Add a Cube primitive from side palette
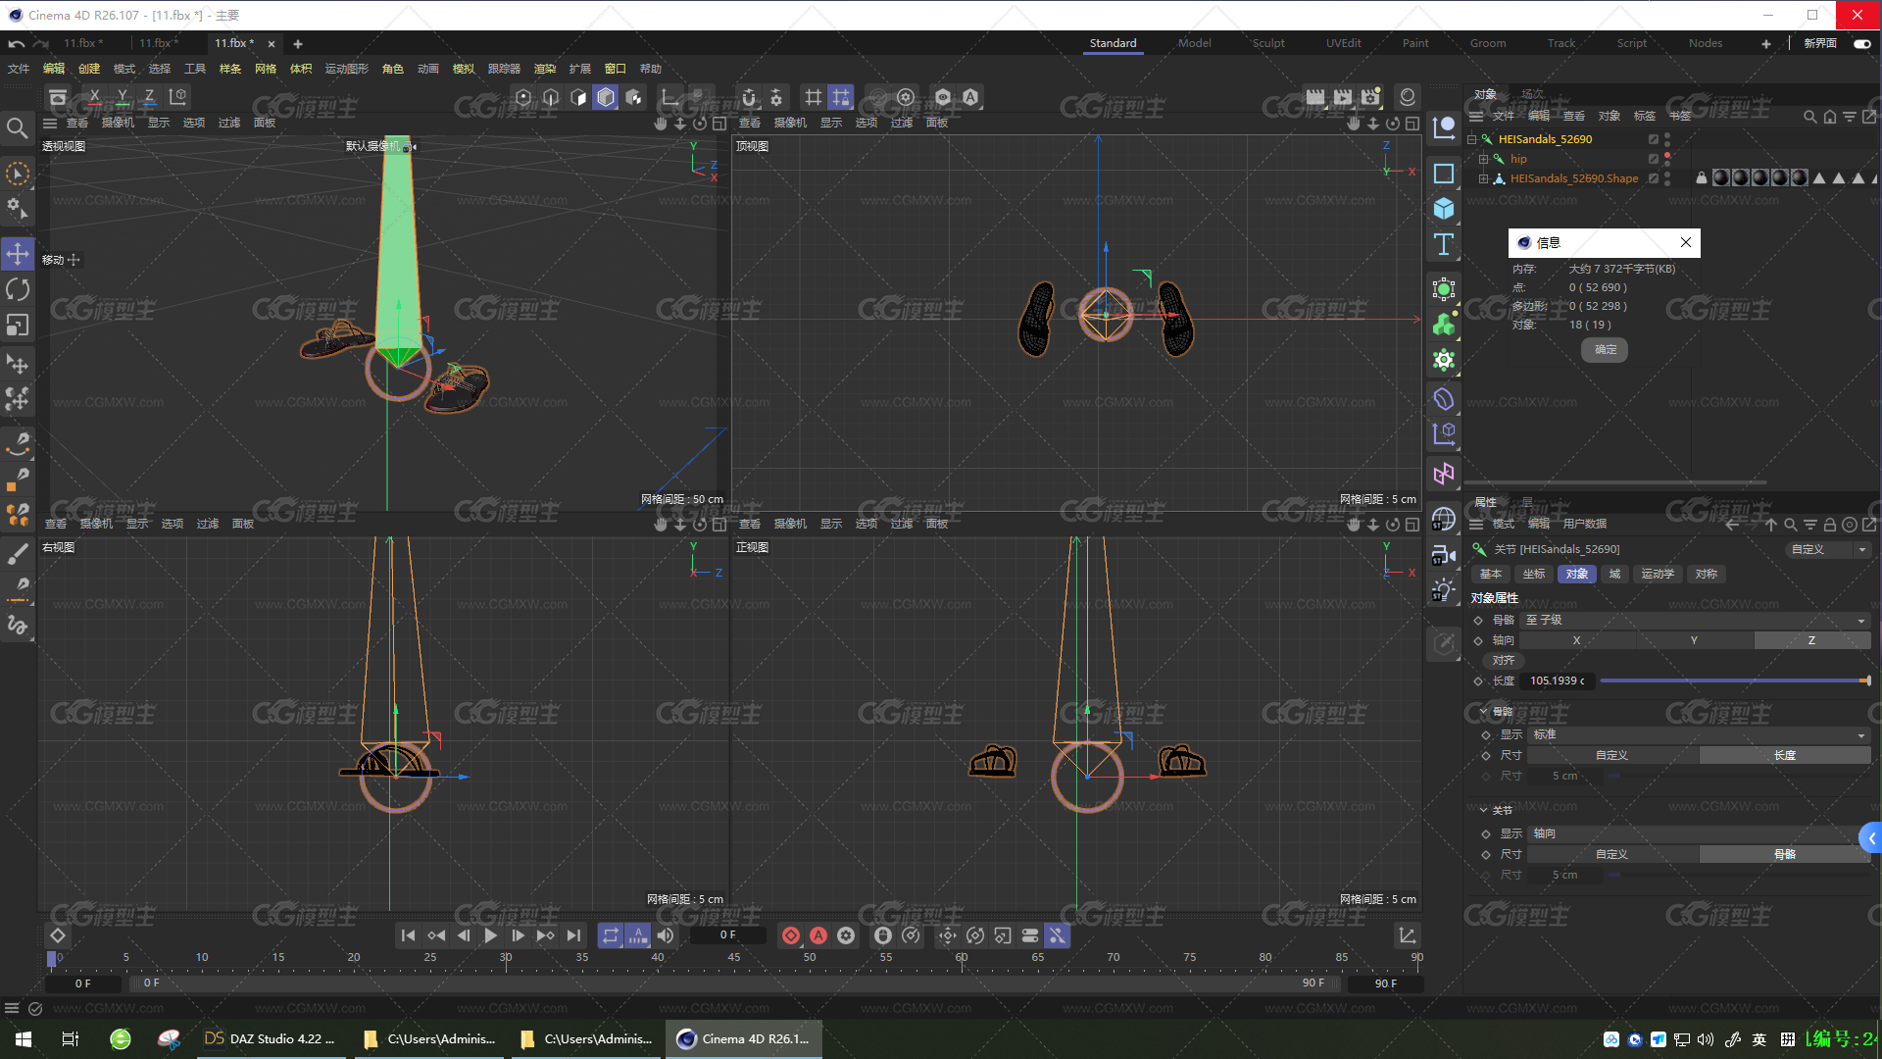The height and width of the screenshot is (1059, 1882). [x=1444, y=209]
